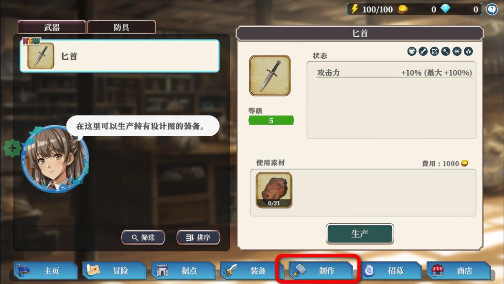Select the shield class icon
Image resolution: width=504 pixels, height=284 pixels.
(412, 51)
